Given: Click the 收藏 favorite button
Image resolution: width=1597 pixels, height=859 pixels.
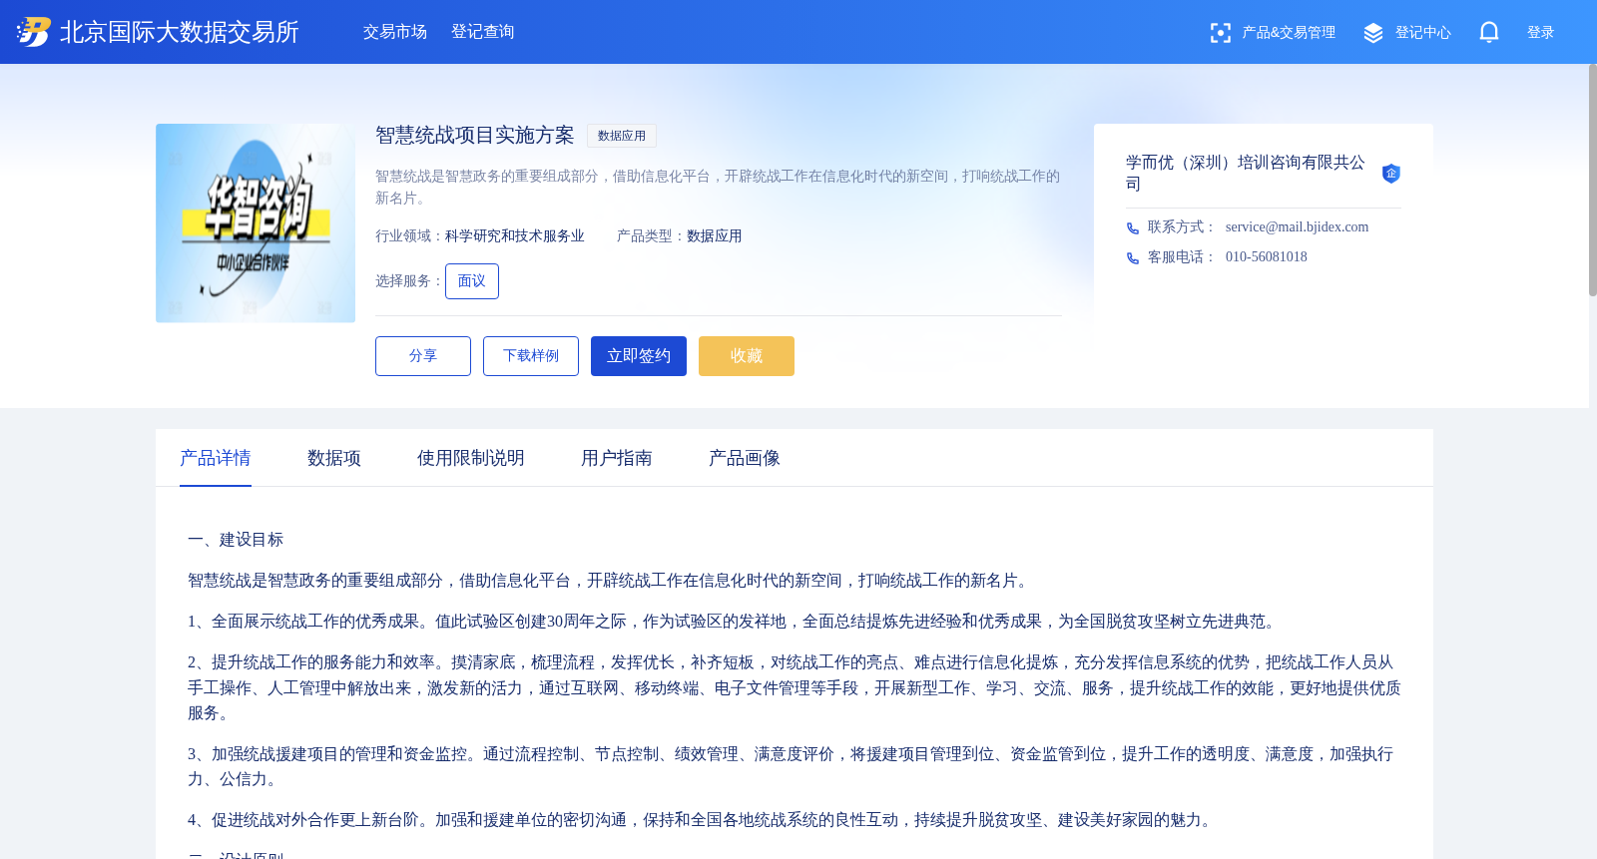Looking at the screenshot, I should tap(747, 356).
